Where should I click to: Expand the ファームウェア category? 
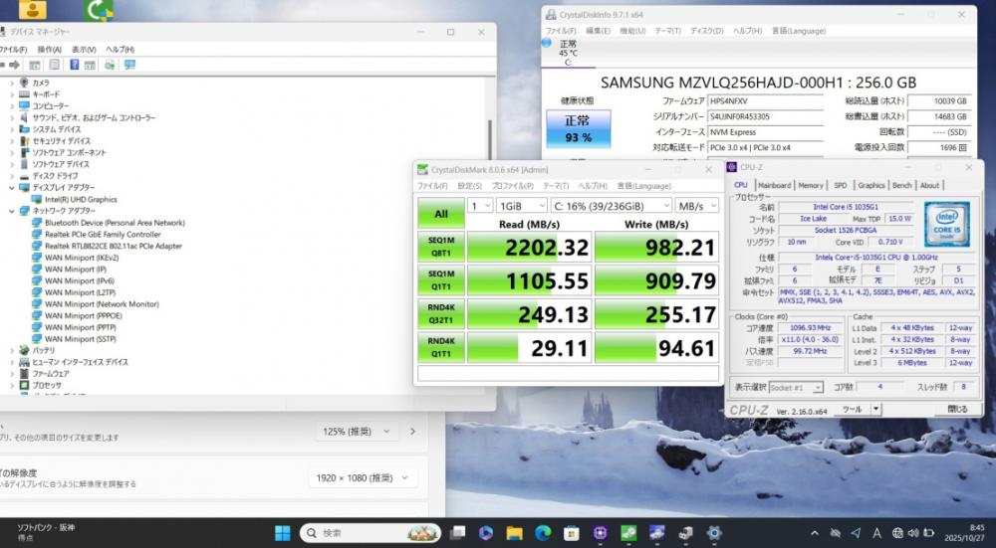coord(11,374)
